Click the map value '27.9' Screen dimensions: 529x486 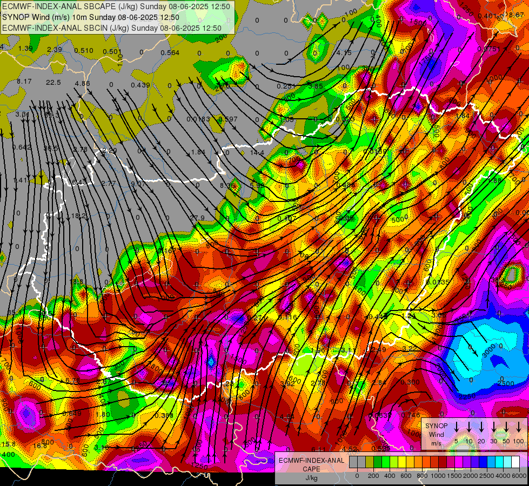(197, 218)
